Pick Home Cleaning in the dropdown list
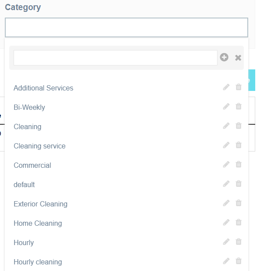 point(38,223)
